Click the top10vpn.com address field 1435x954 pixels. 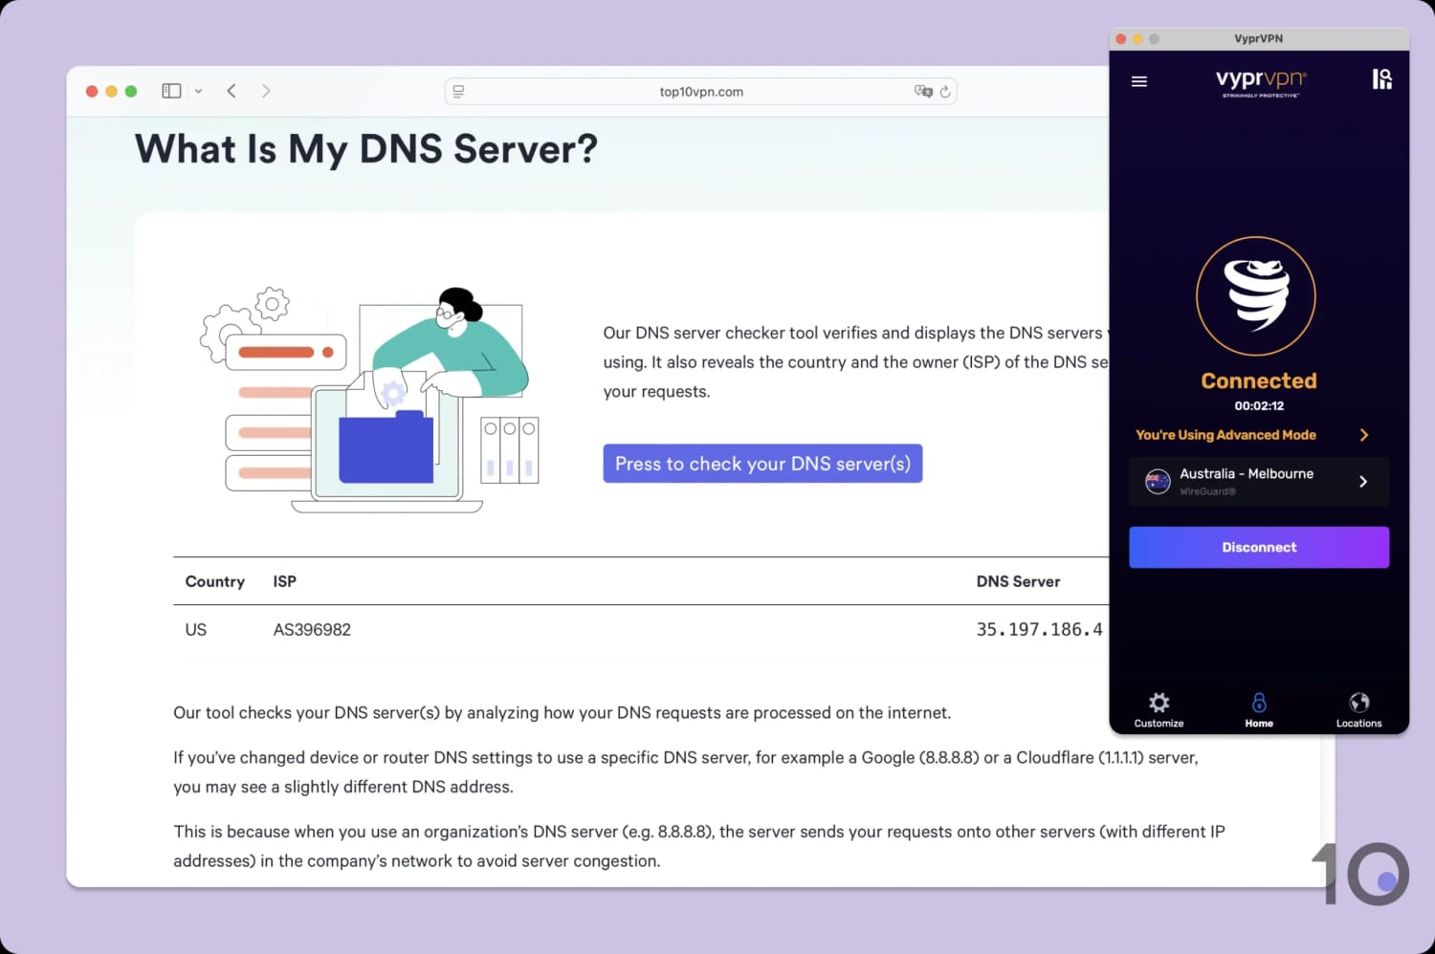coord(701,92)
